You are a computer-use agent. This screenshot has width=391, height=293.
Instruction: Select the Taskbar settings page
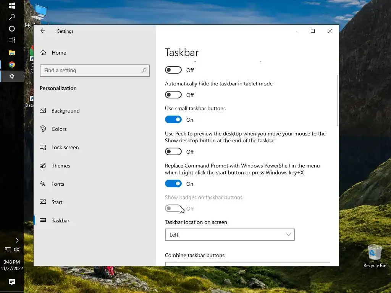point(55,221)
